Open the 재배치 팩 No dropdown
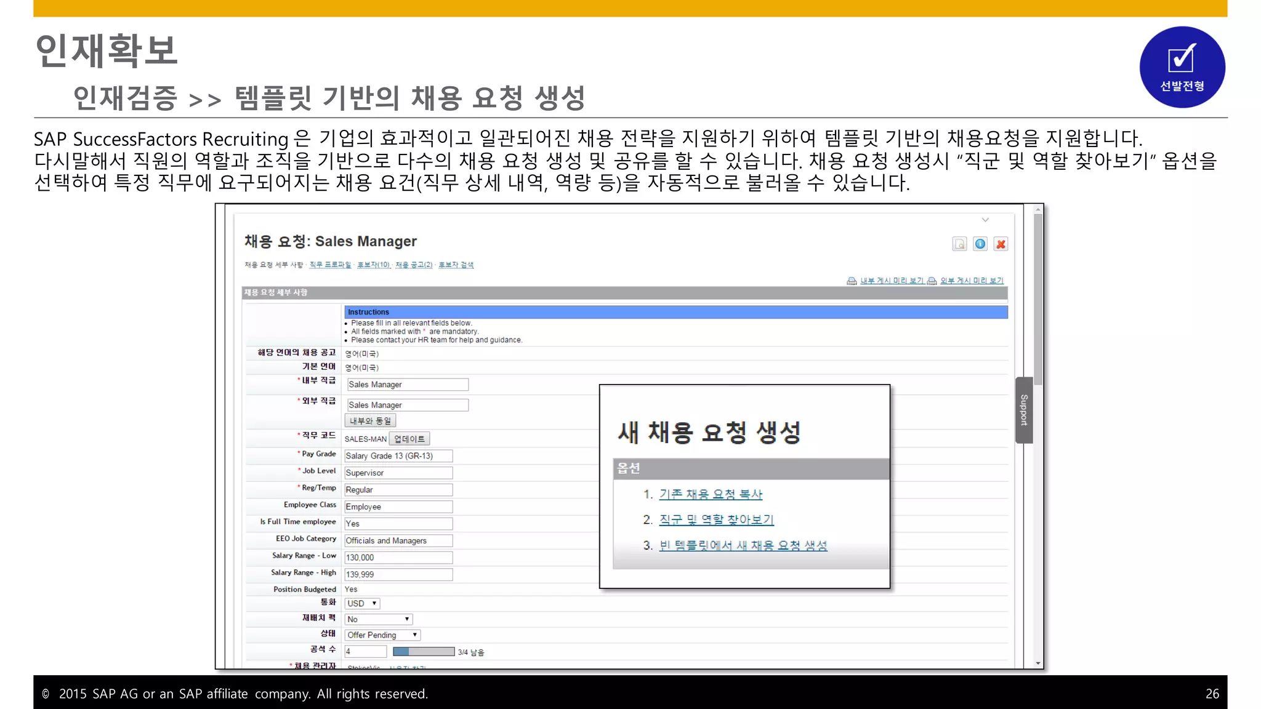Viewport: 1261px width, 709px height. click(379, 619)
